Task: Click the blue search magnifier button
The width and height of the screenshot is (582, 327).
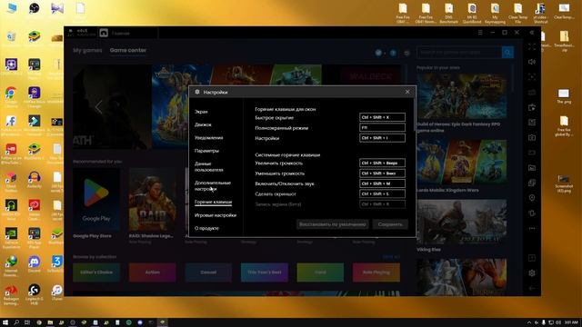Action: coord(507,53)
